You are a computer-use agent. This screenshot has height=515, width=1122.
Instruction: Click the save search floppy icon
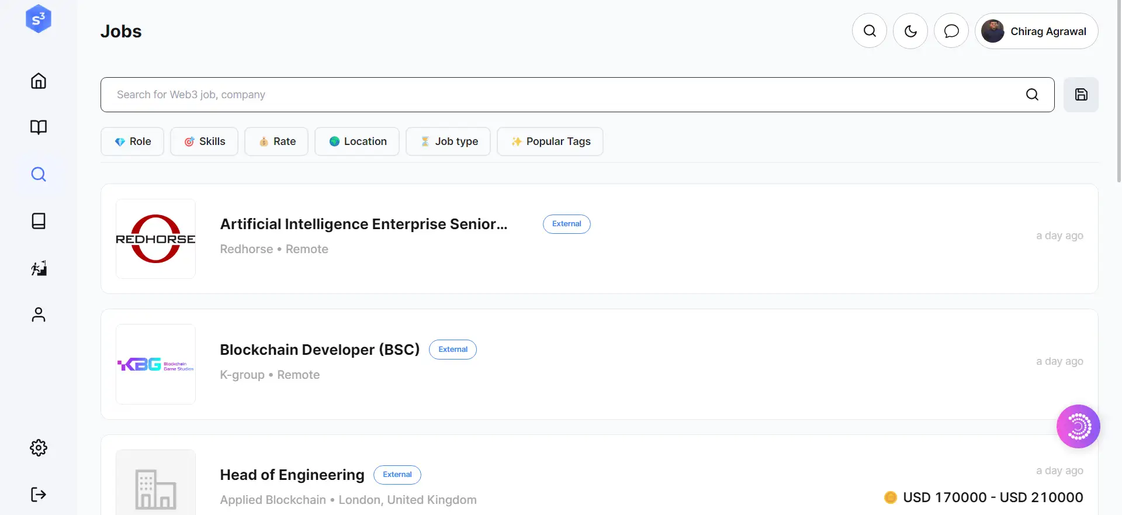pyautogui.click(x=1081, y=95)
